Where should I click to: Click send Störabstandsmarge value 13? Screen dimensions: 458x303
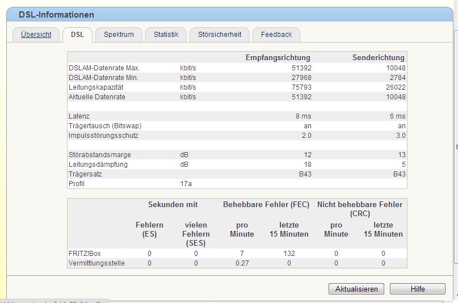click(402, 155)
